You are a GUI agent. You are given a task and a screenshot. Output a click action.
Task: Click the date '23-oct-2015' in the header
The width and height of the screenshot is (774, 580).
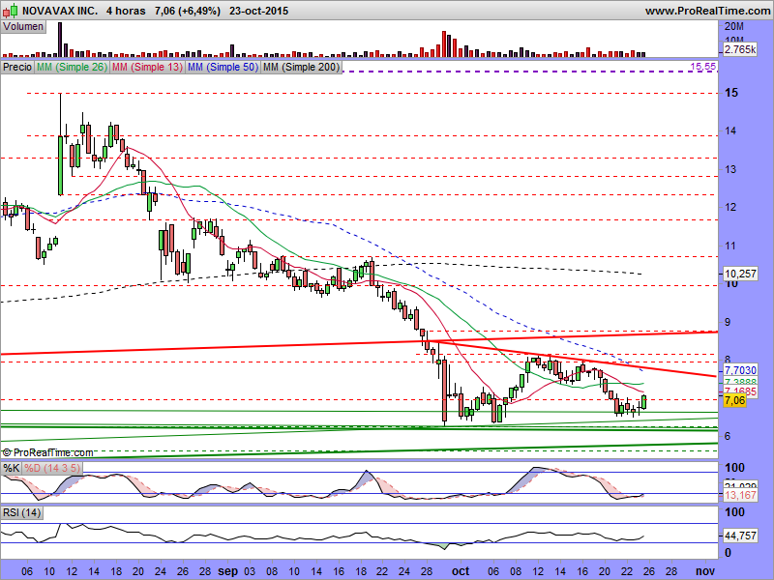click(x=258, y=11)
